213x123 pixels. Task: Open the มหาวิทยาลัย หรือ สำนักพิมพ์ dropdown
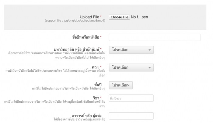tap(131, 50)
